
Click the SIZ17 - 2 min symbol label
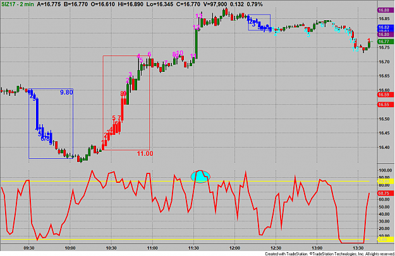(x=18, y=4)
